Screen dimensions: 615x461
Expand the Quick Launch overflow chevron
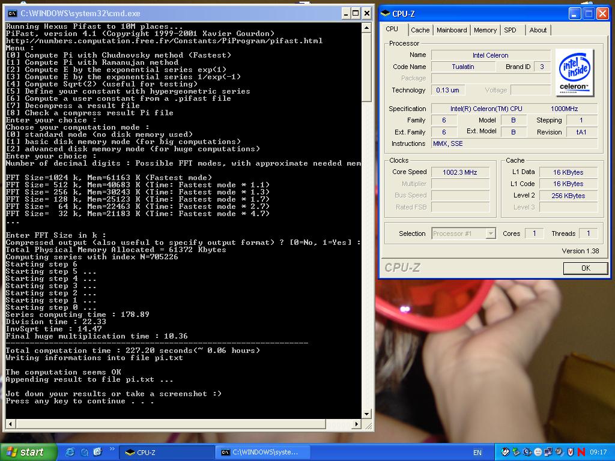coord(112,449)
